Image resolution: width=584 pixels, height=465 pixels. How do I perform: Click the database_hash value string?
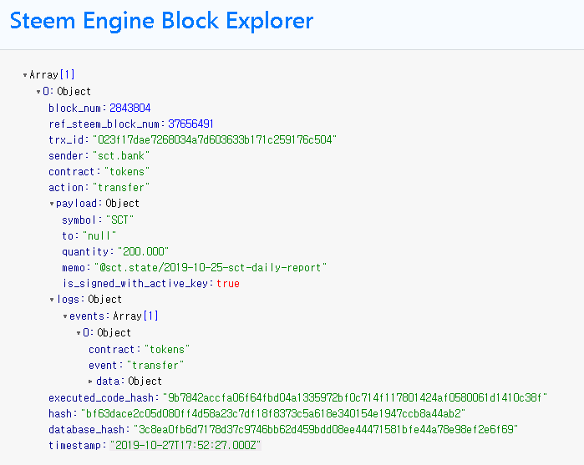click(327, 429)
